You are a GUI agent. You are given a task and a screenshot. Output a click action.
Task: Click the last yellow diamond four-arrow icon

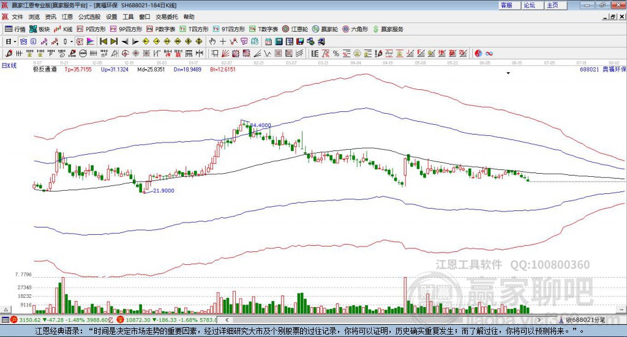coord(199,42)
